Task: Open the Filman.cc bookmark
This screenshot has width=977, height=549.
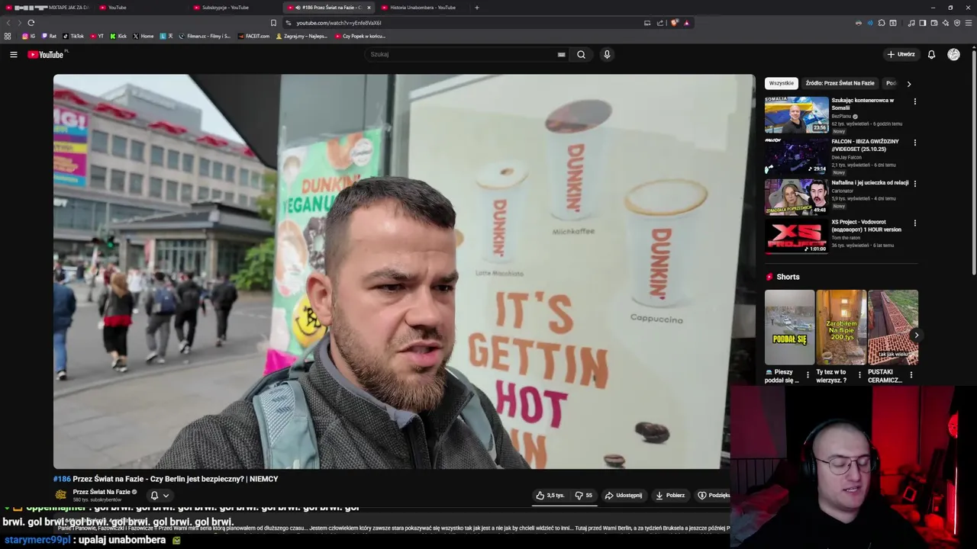Action: [205, 36]
